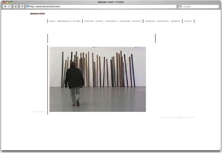Image resolution: width=222 pixels, height=153 pixels.
Task: Click the URL address field
Action: point(101,6)
